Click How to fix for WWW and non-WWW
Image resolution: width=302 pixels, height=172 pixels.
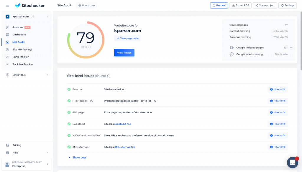pyautogui.click(x=278, y=136)
